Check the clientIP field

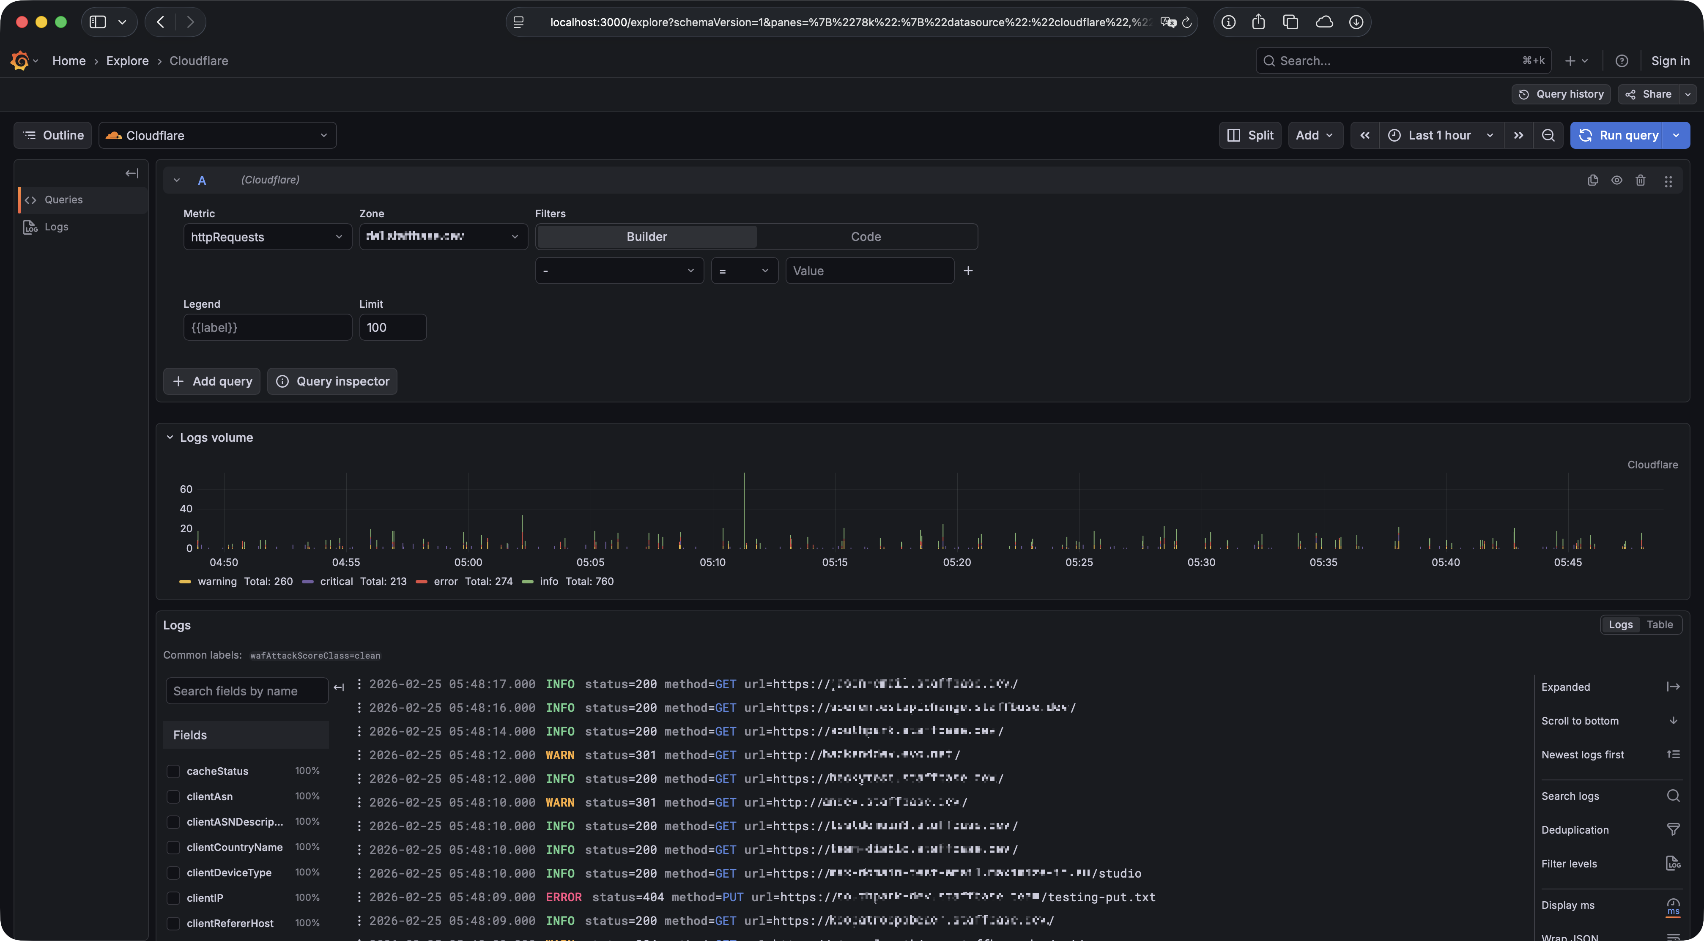173,898
